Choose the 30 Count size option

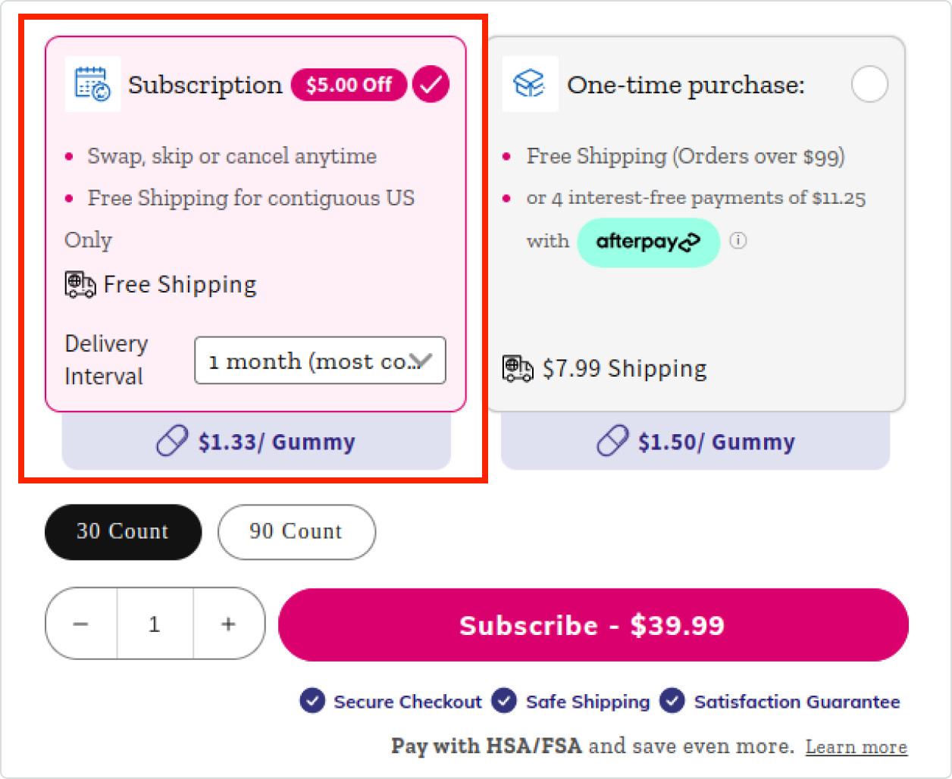[x=123, y=532]
